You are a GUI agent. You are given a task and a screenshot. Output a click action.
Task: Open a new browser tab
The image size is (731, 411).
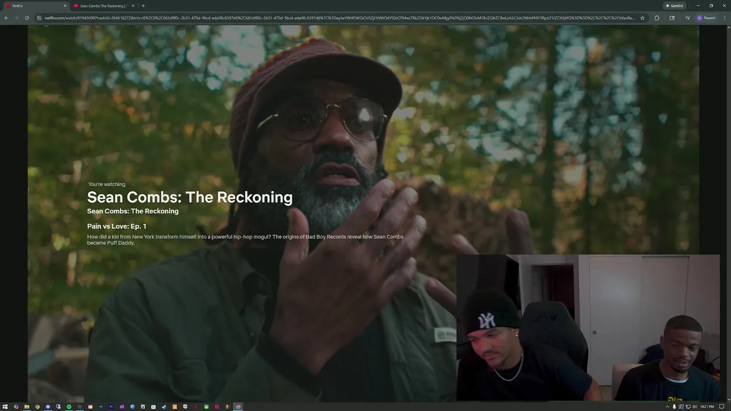click(x=143, y=6)
